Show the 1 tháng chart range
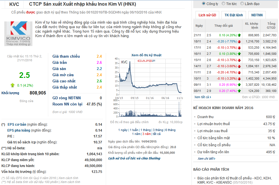Image resolution: width=279 pixels, height=185 pixels. (146, 130)
